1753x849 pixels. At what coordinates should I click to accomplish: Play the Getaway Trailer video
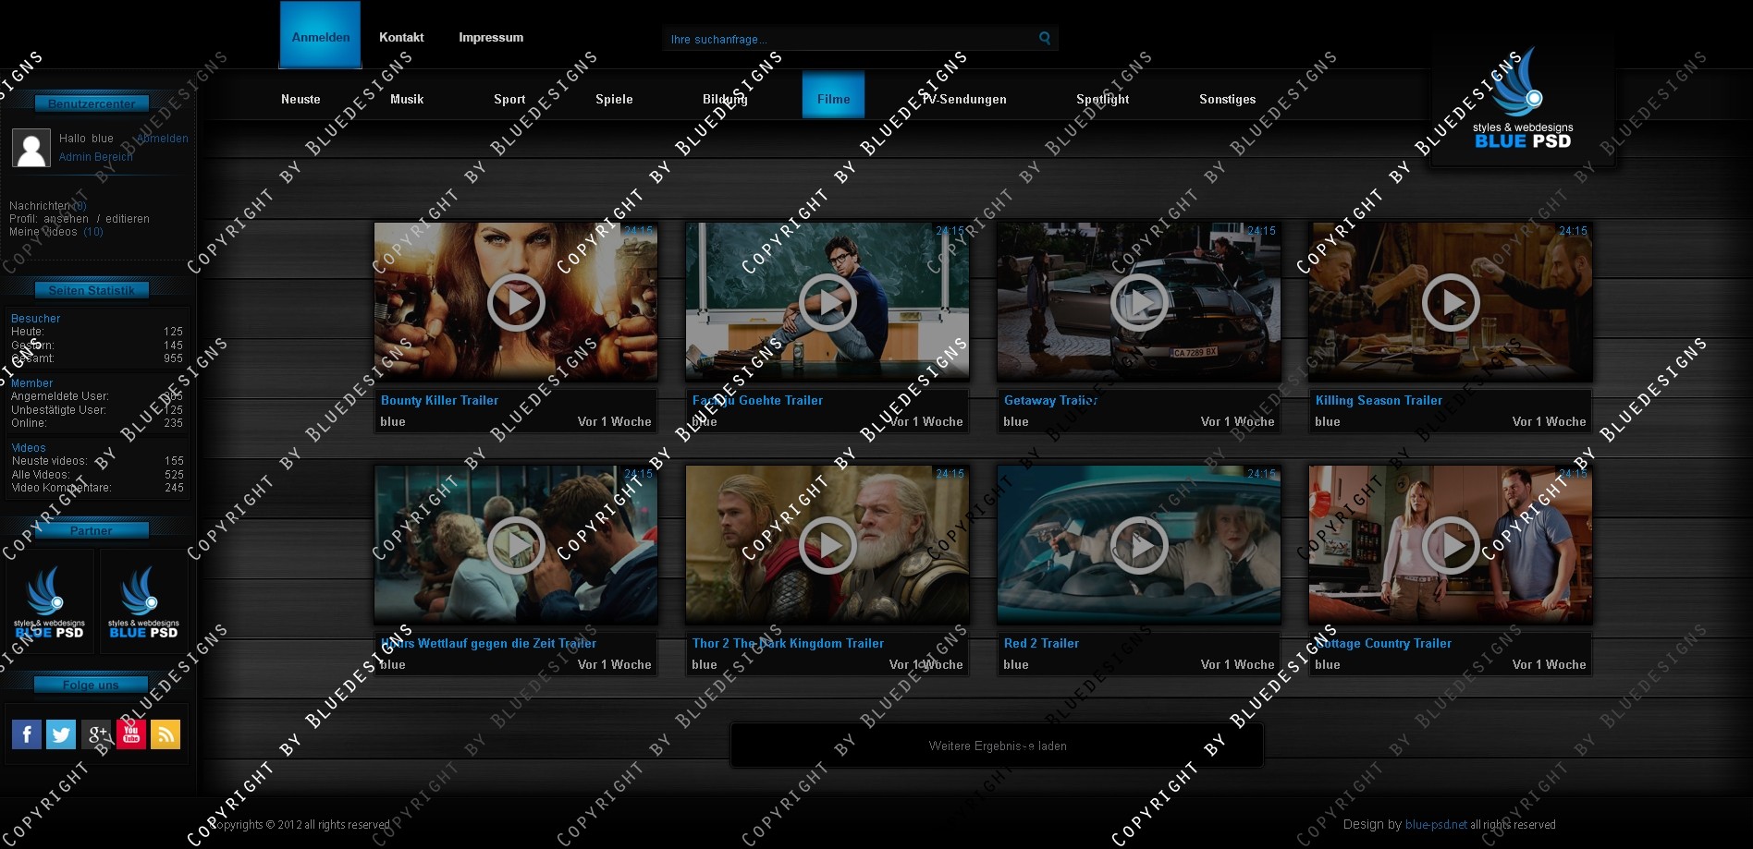(1139, 302)
